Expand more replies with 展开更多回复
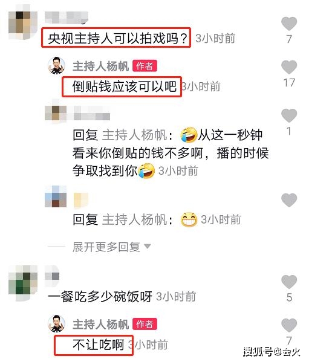The width and height of the screenshot is (309, 362). (x=106, y=247)
